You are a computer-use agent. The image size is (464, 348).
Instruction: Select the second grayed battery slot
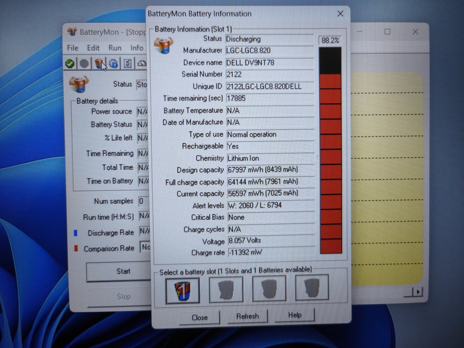pos(226,289)
